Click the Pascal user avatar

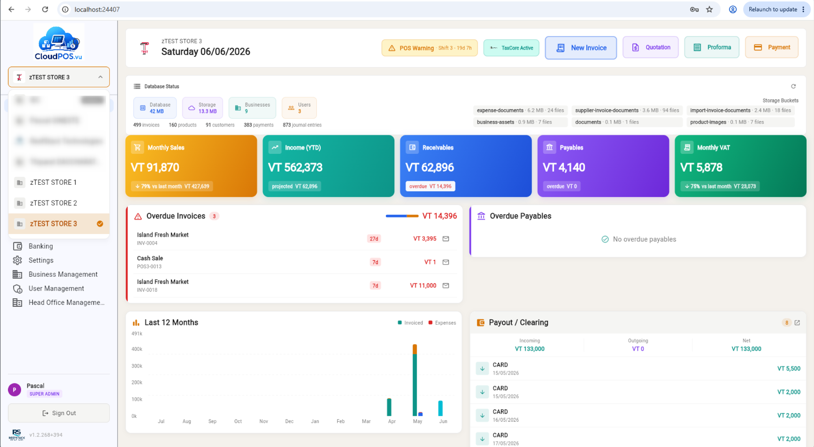[15, 390]
